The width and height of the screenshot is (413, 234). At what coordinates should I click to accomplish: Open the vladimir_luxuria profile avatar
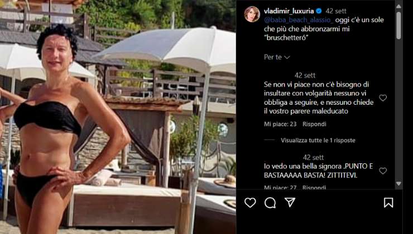[252, 14]
